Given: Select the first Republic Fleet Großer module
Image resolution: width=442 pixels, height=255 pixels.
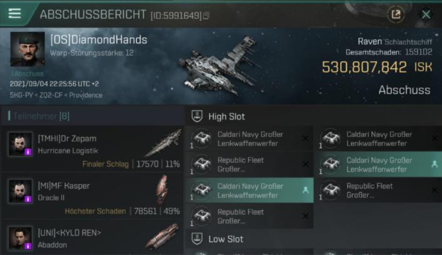Looking at the screenshot, I should point(249,165).
